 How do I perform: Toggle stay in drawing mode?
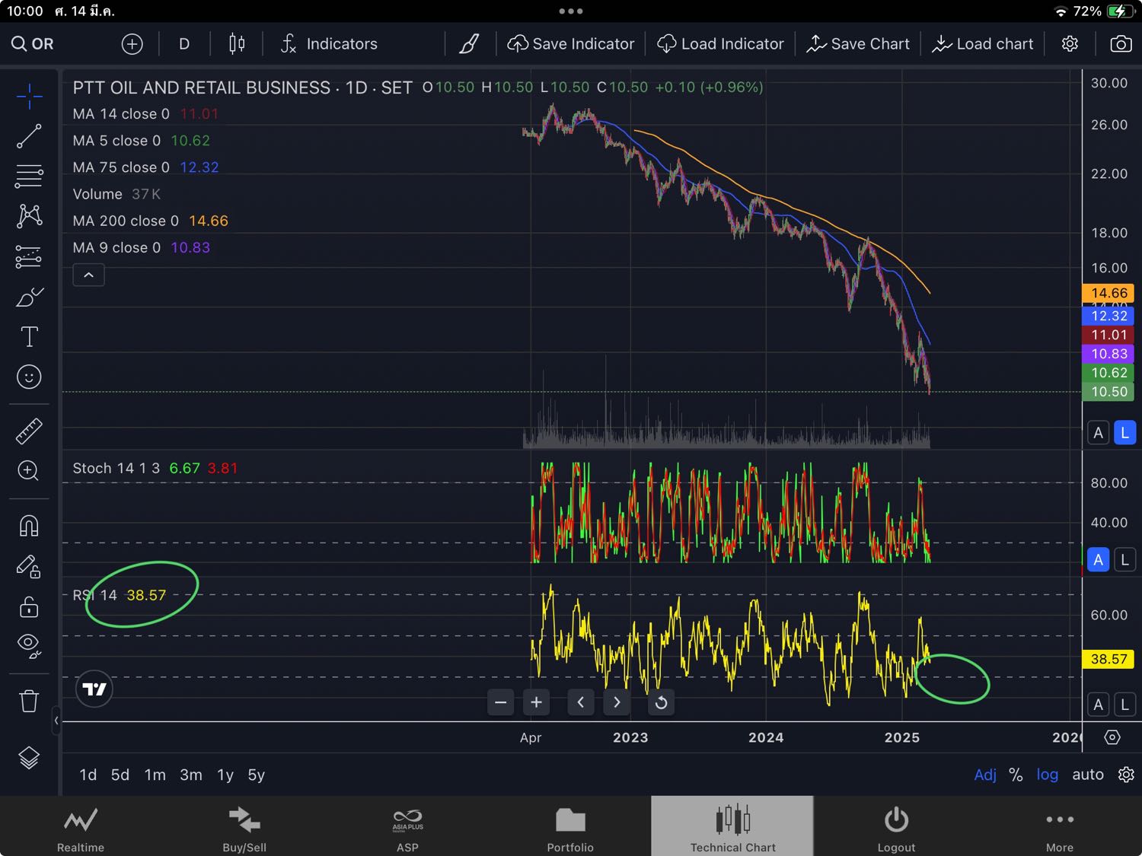pos(29,566)
